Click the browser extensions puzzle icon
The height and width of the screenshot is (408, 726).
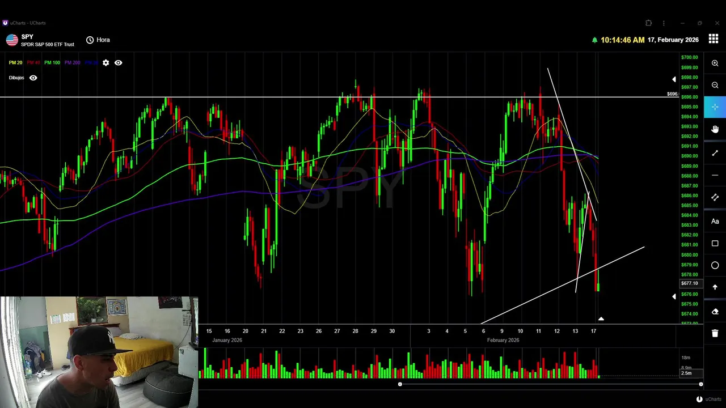[648, 23]
